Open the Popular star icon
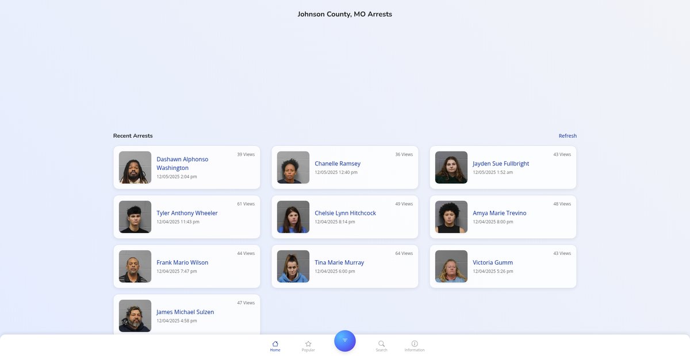 [x=308, y=343]
